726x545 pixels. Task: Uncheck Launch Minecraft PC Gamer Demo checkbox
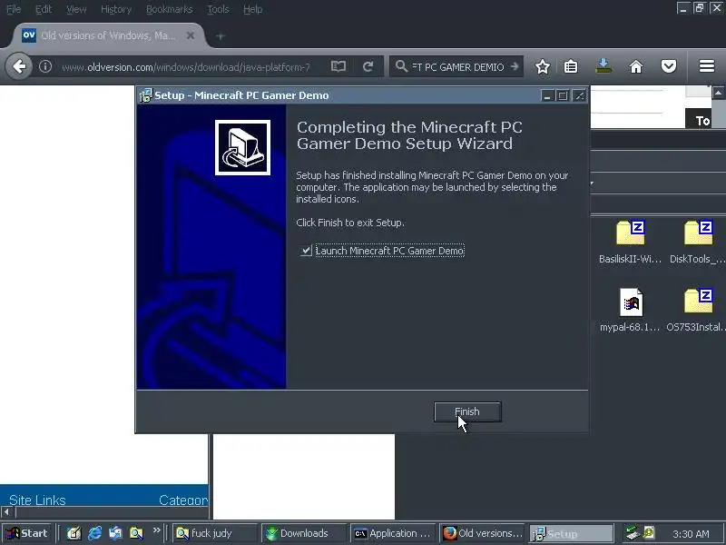[x=306, y=251]
